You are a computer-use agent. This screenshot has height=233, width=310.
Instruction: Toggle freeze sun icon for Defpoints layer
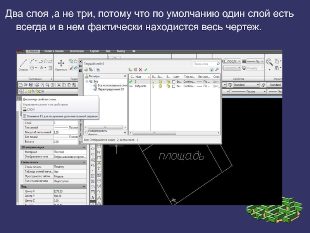click(x=160, y=86)
